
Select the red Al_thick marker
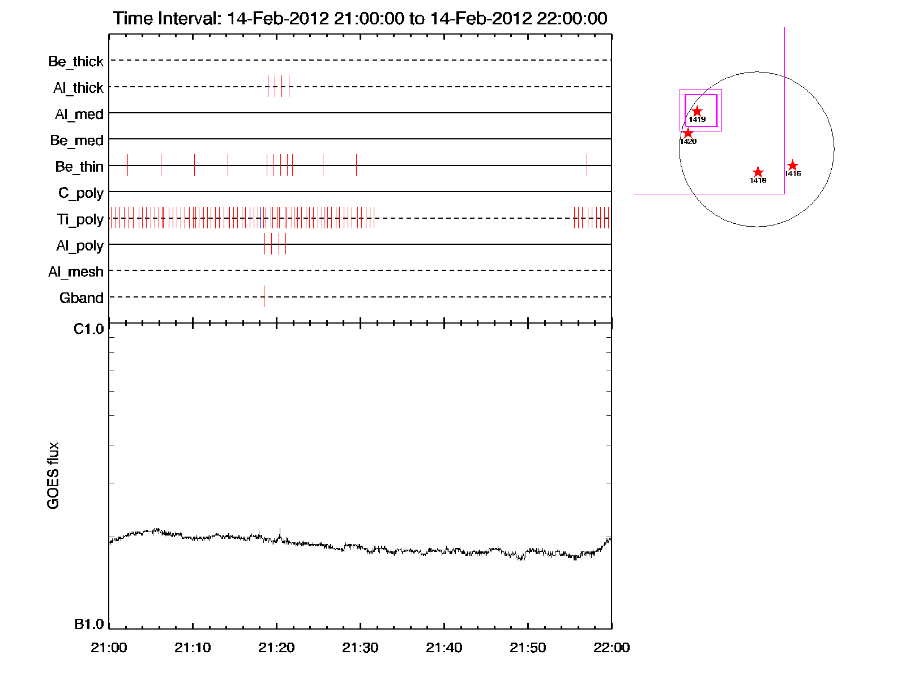pos(289,86)
